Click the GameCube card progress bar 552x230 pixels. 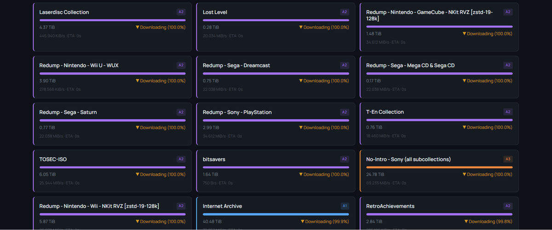click(x=439, y=27)
